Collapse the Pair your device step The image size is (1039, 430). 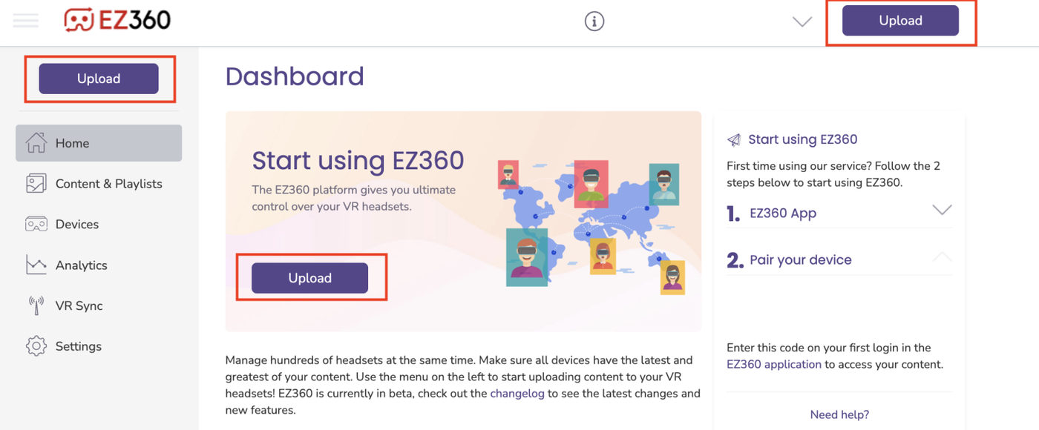coord(942,257)
